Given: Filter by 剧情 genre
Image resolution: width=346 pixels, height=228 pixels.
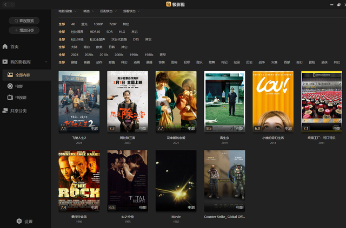Looking at the screenshot, I should [74, 63].
